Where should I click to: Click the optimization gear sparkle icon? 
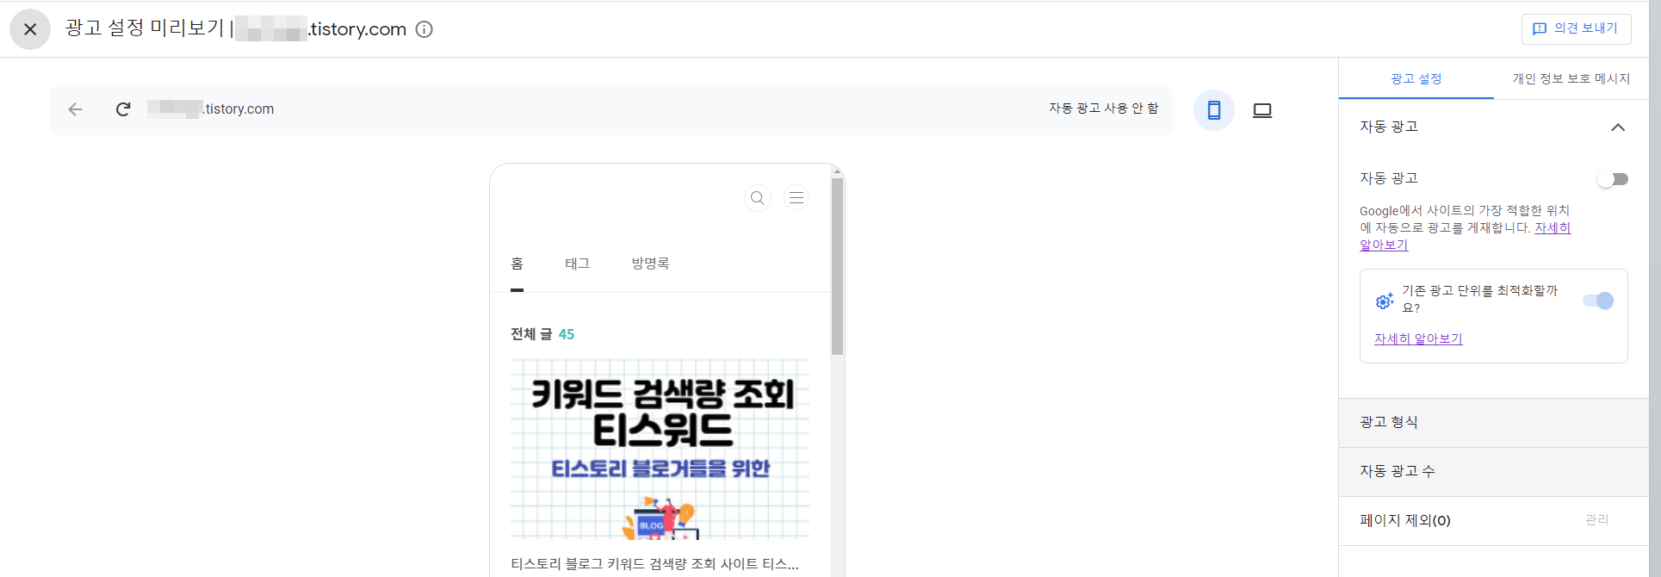(1384, 301)
